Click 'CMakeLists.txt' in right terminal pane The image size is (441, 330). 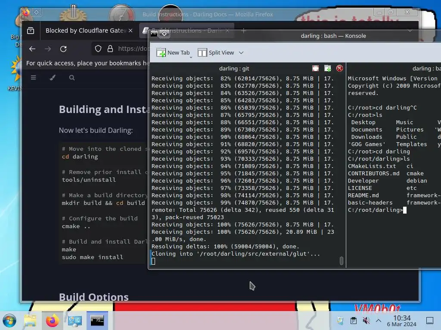click(372, 166)
